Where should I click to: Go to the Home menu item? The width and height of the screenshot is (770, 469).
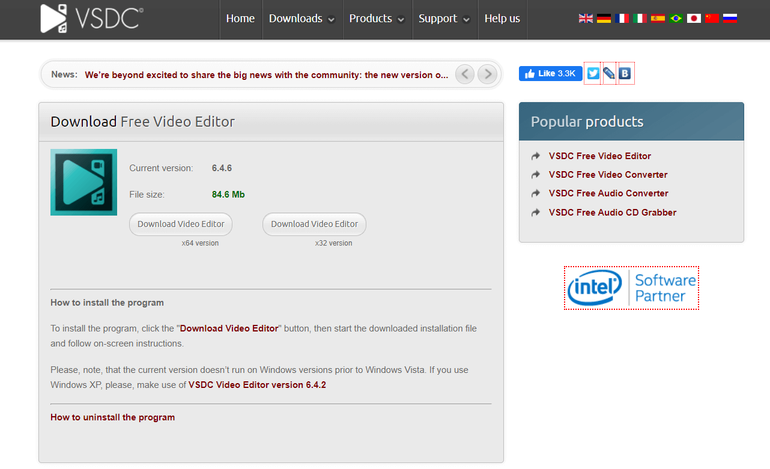[x=240, y=19]
